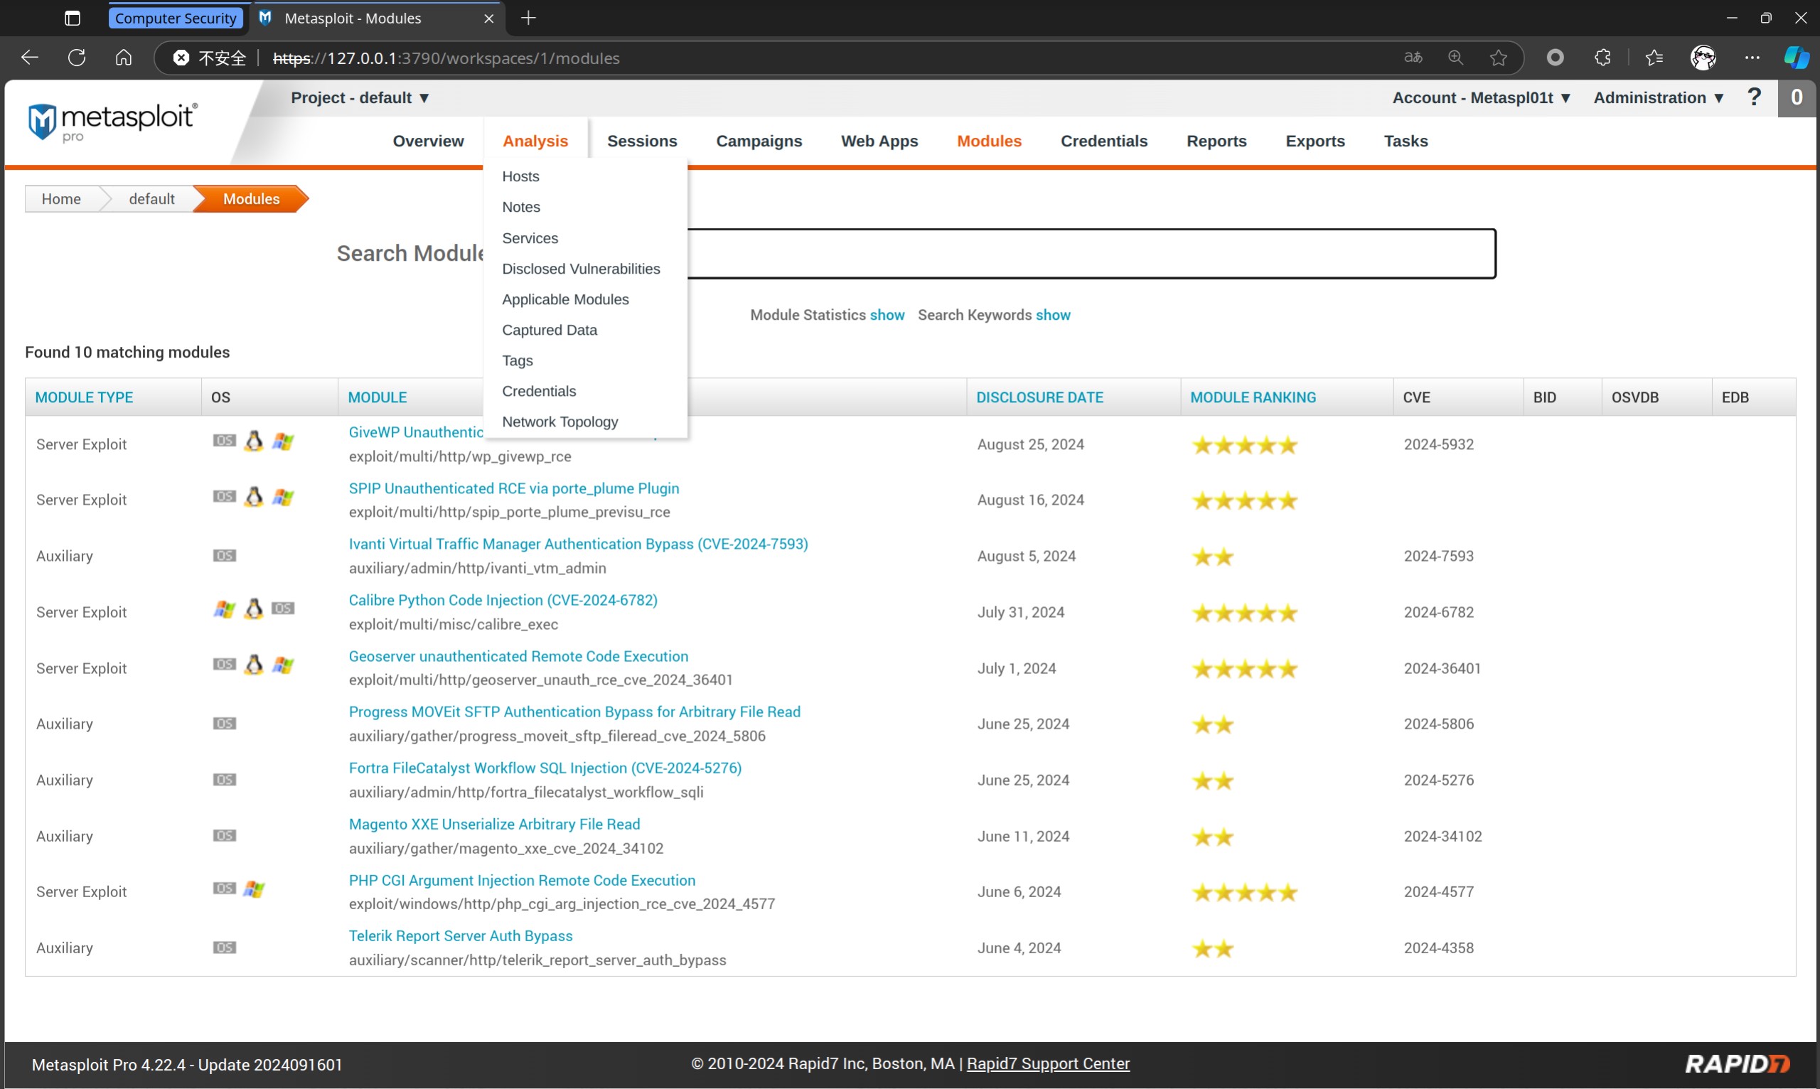
Task: Open the favorites list
Action: [1654, 58]
